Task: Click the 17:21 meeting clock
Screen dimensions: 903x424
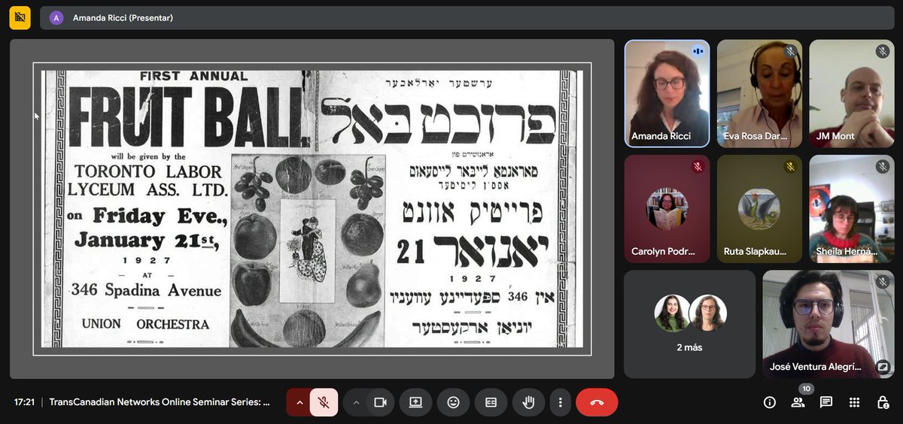Action: [x=24, y=402]
